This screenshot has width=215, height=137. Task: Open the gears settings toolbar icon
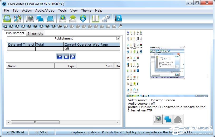(x=106, y=19)
